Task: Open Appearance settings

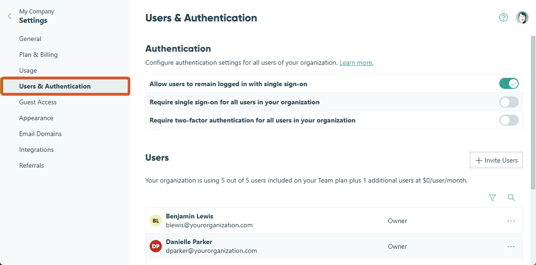Action: [x=36, y=118]
